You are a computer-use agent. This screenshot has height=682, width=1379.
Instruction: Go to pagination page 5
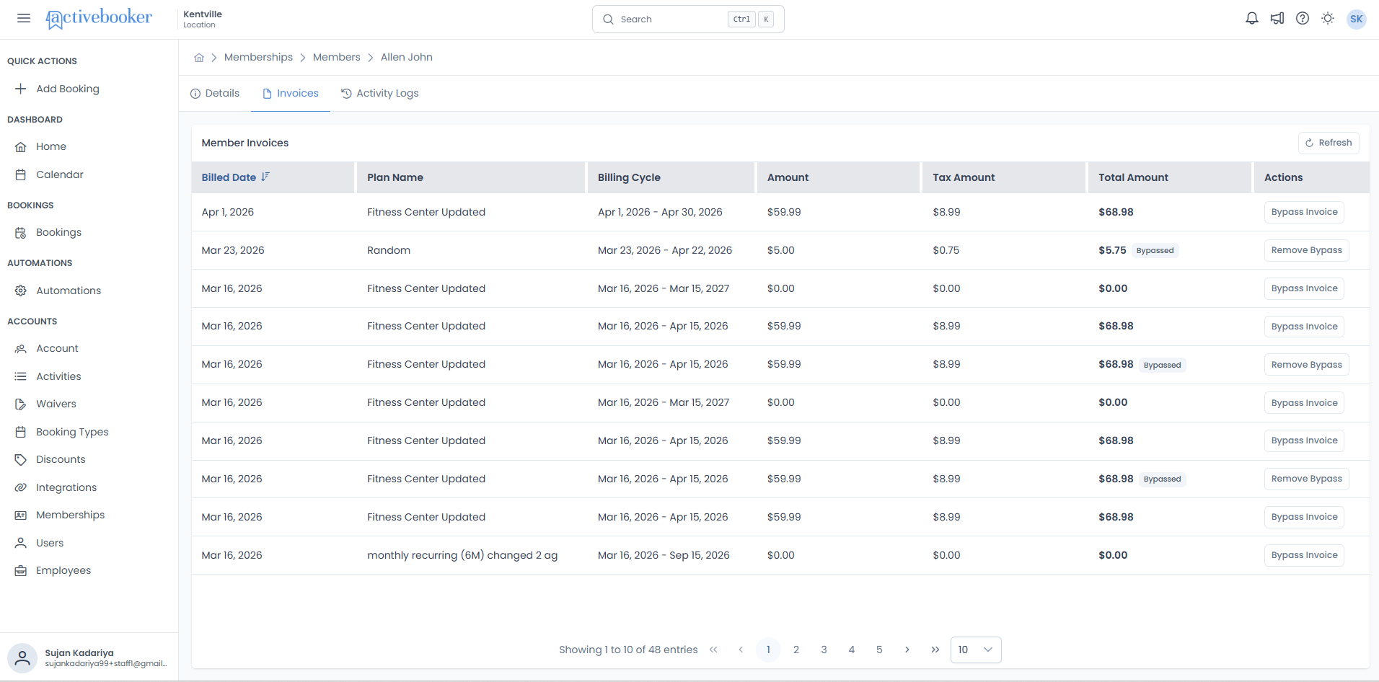click(879, 650)
